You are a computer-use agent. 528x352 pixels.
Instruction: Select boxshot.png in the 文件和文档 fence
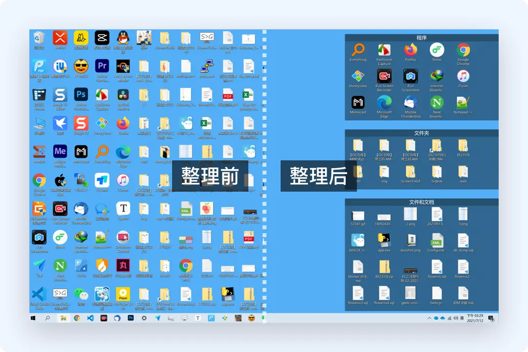pyautogui.click(x=410, y=241)
